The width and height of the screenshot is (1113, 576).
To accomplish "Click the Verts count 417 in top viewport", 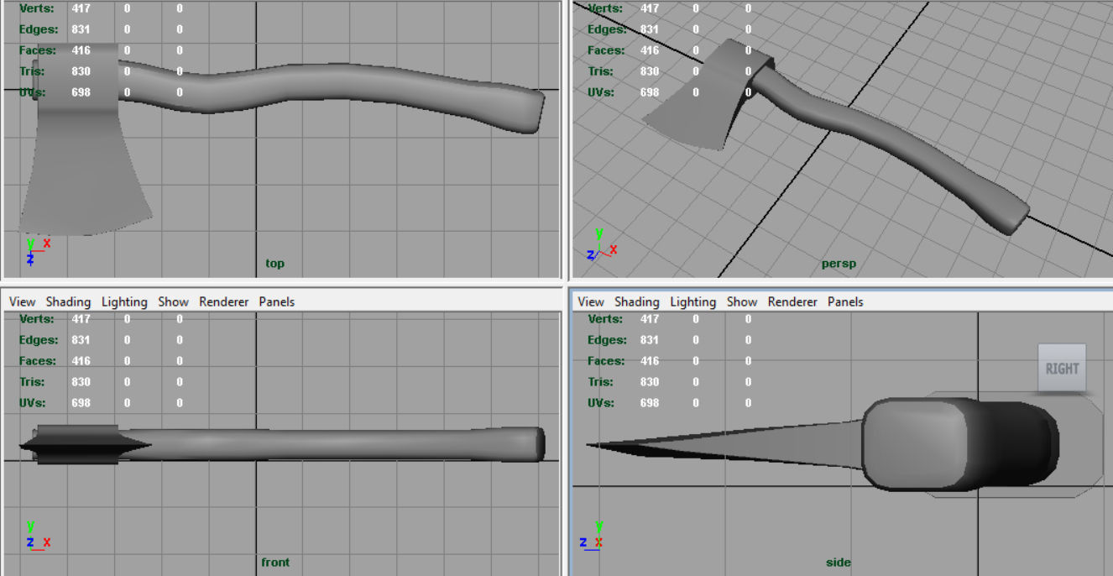I will click(x=81, y=8).
